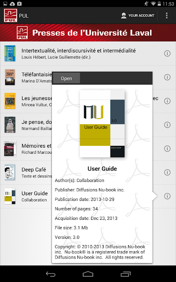Tap 'Version: 3.0' line
176x282 pixels.
tap(67, 237)
